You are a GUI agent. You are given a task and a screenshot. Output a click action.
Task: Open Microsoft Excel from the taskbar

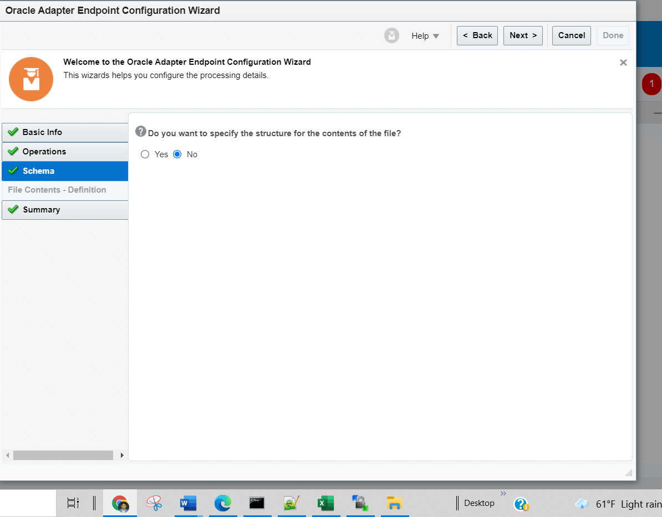[325, 503]
